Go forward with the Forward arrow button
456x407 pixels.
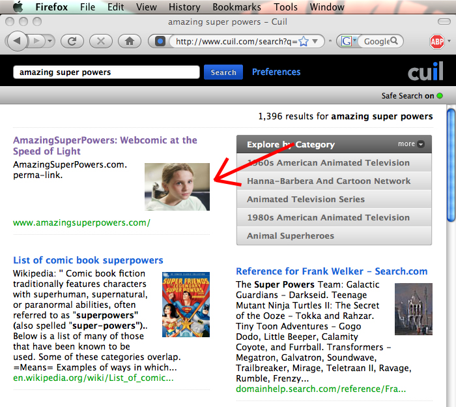[x=37, y=41]
